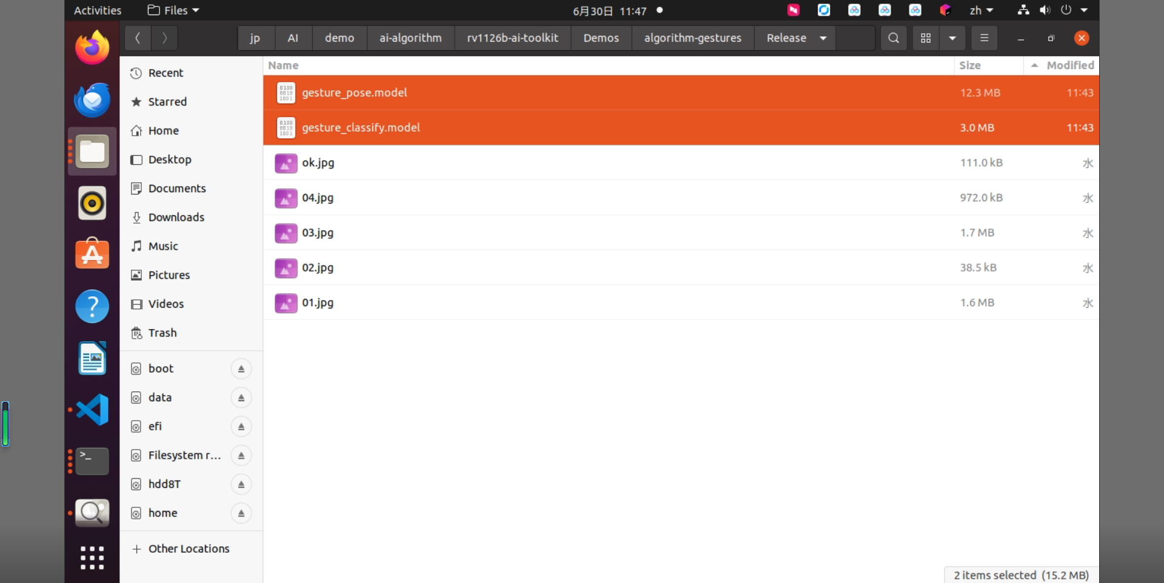Open Music in sidebar
Image resolution: width=1164 pixels, height=583 pixels.
click(x=191, y=247)
